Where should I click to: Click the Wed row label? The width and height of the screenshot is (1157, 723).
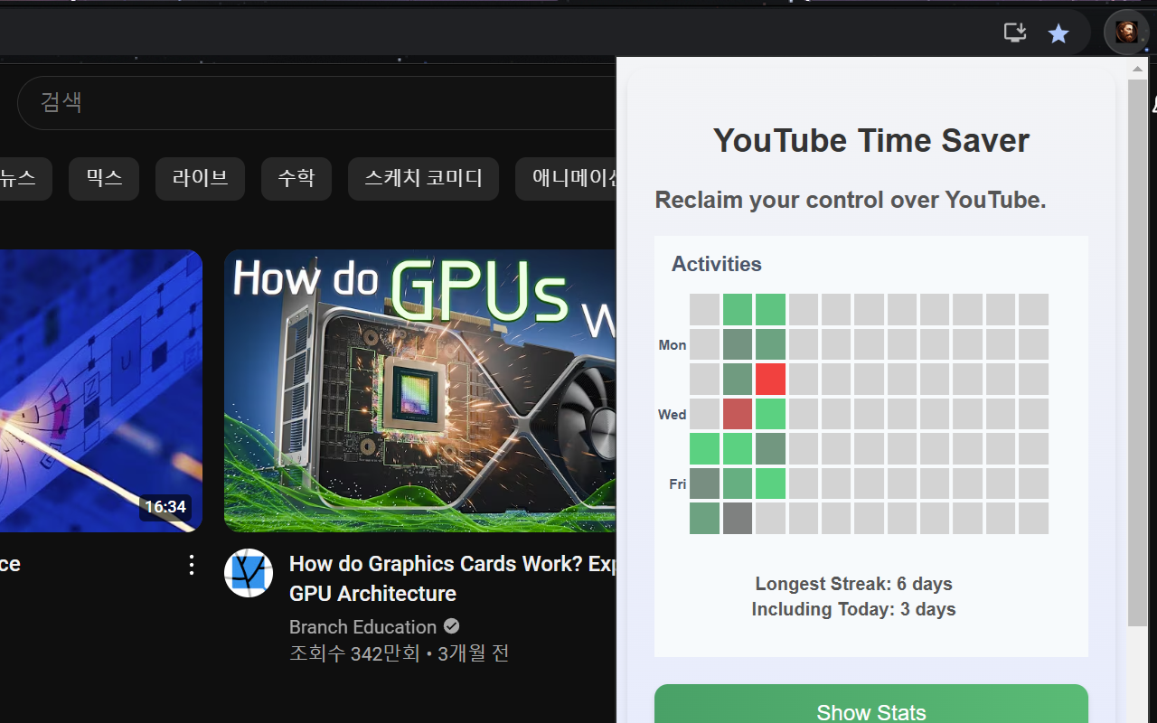click(x=673, y=414)
